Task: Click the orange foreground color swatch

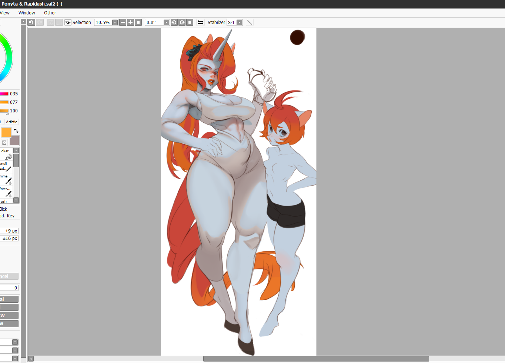Action: coord(6,132)
